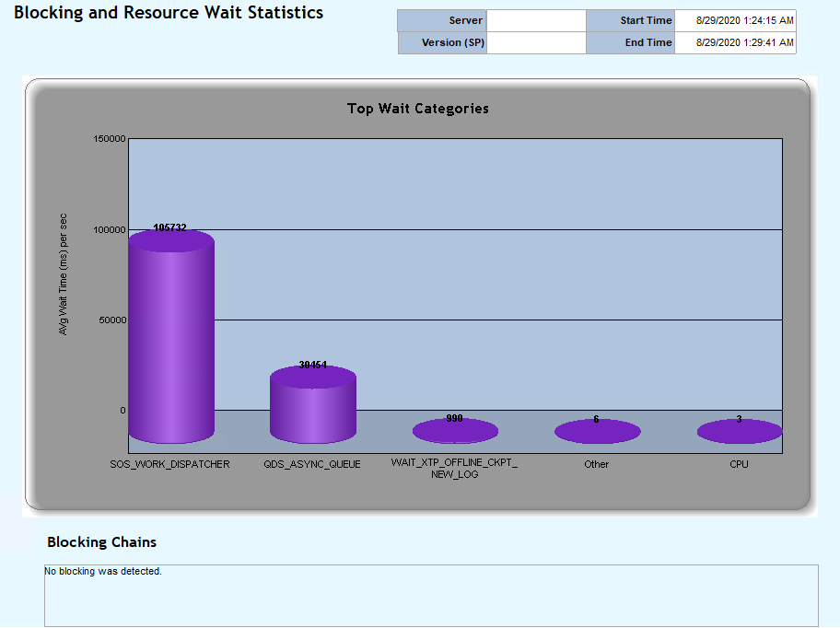Click the WAIT_XTP_OFFLINE_CKPT_NEW_LOG bar

coord(455,429)
